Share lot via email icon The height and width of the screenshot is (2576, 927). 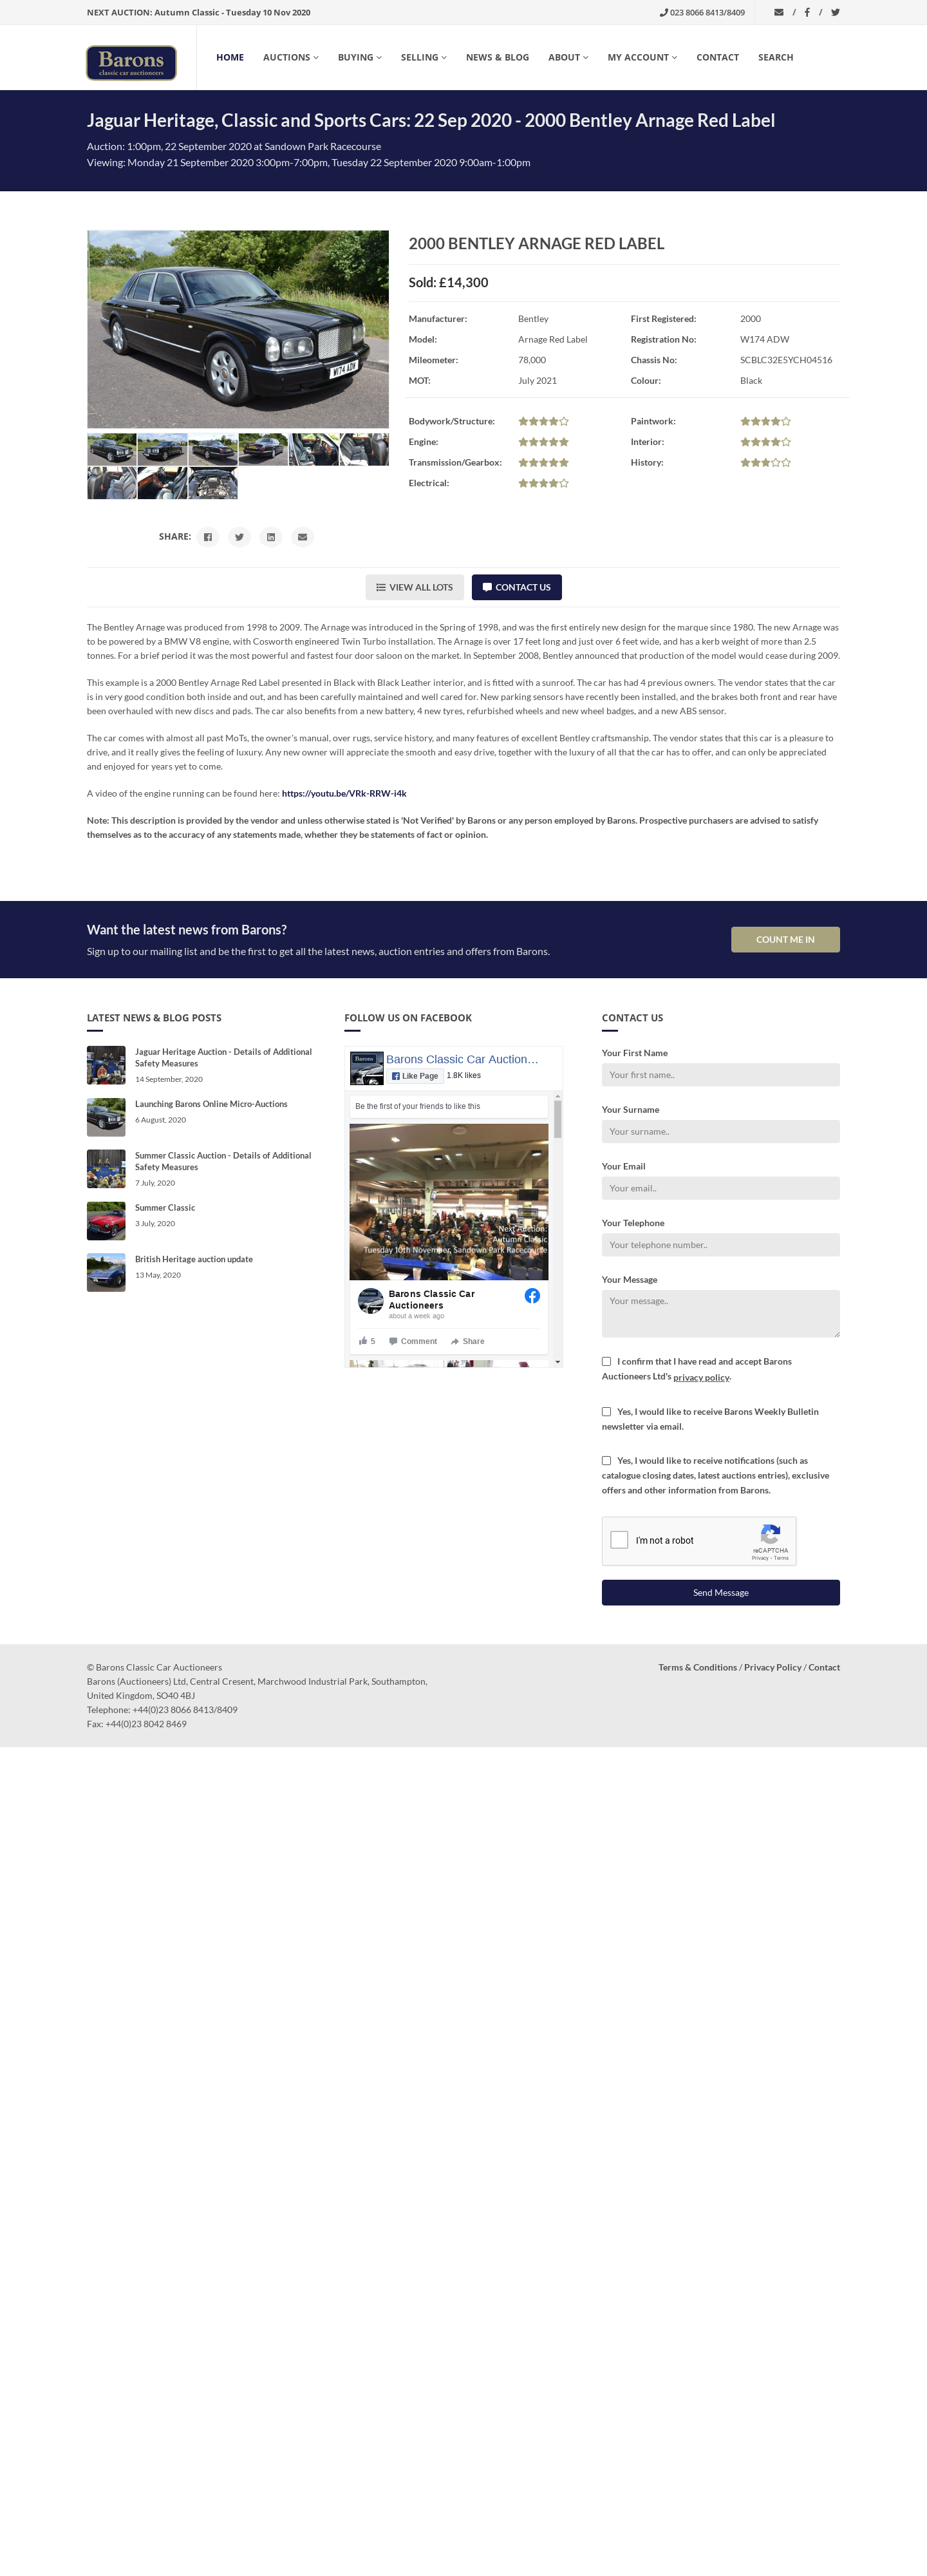[x=302, y=537]
